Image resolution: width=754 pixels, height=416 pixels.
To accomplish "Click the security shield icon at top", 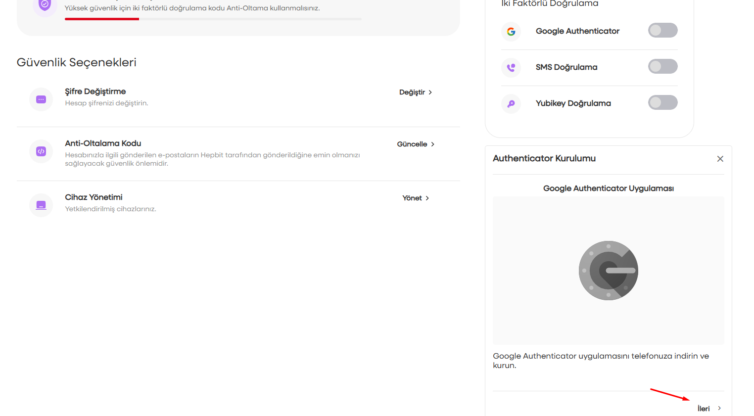I will 45,5.
